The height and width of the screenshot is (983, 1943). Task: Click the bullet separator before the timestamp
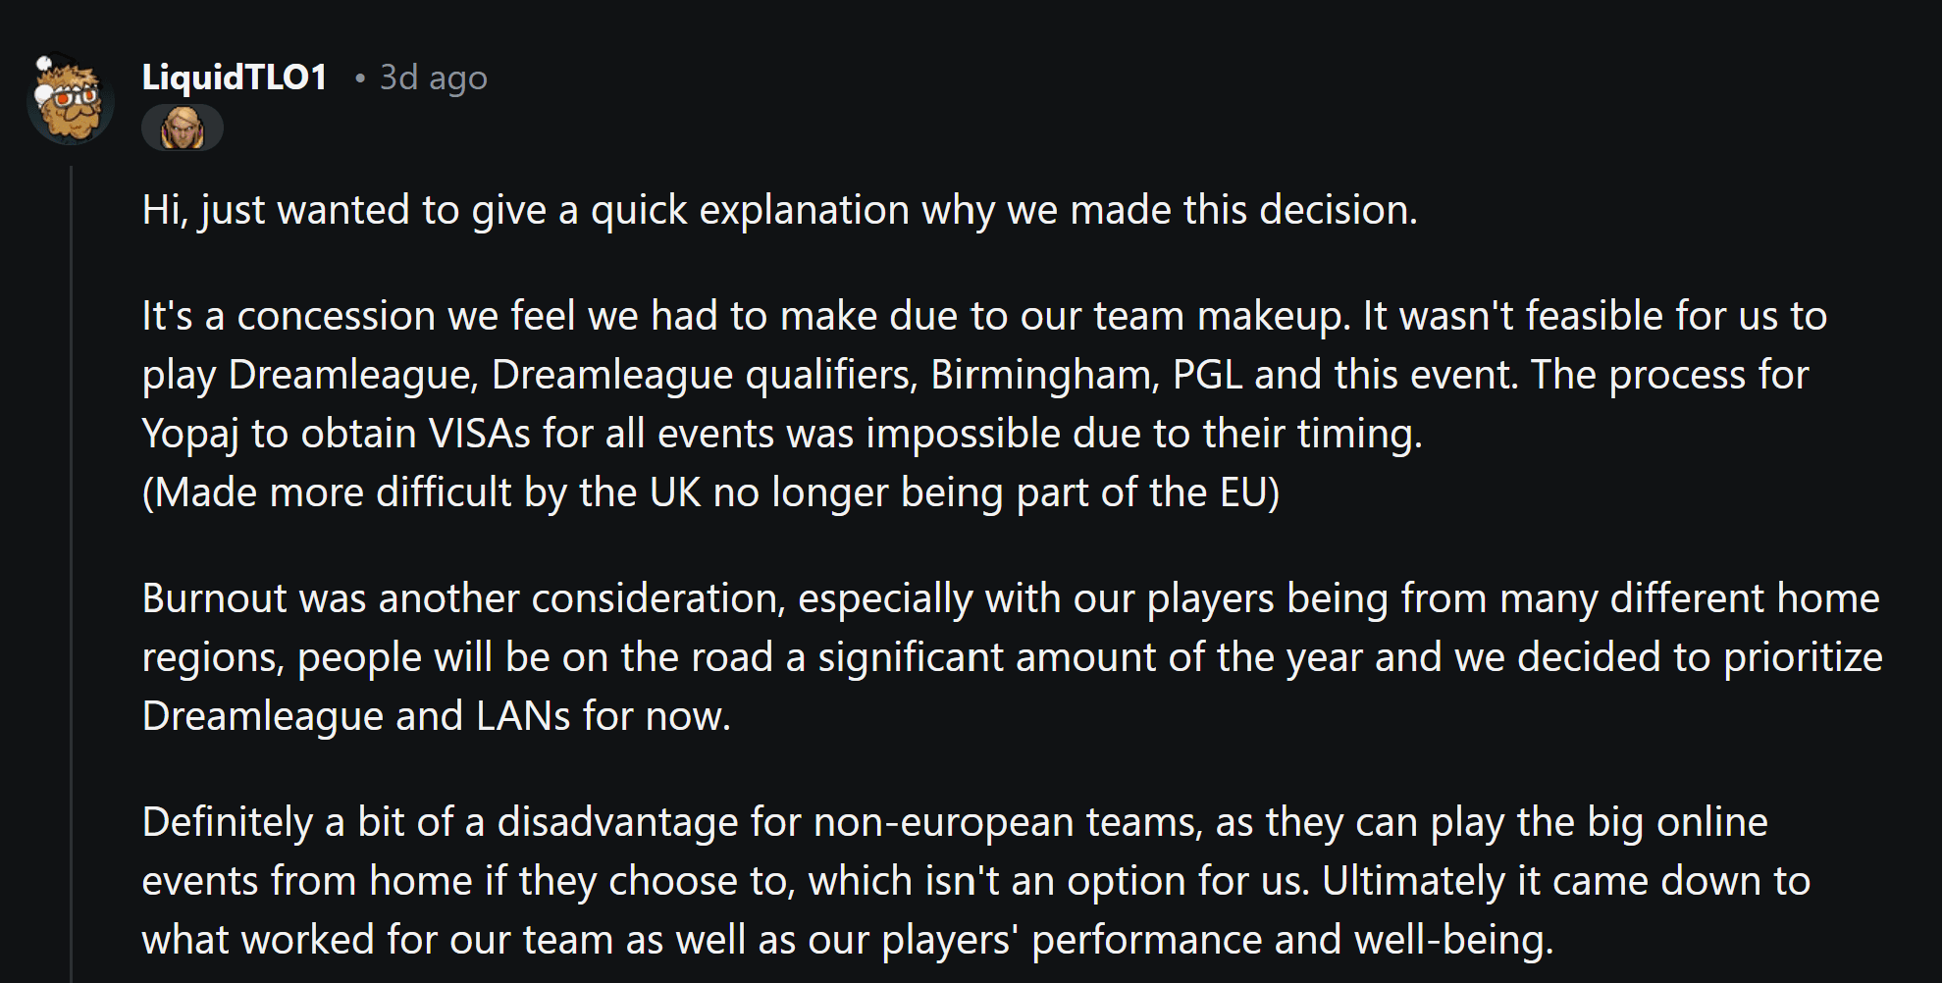click(x=360, y=78)
